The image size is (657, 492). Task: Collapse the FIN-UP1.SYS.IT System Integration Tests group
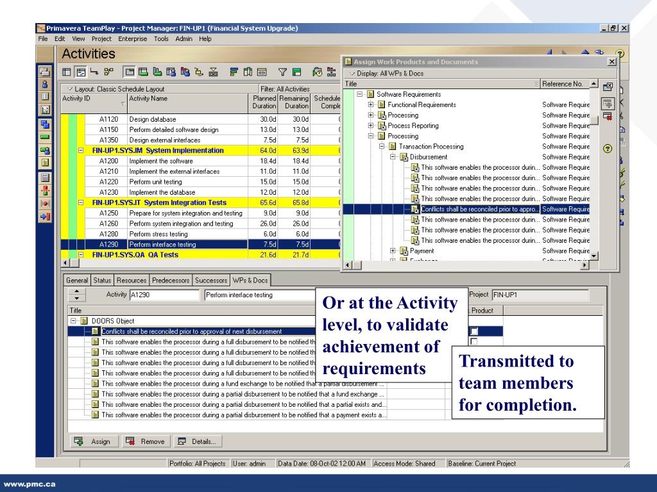(81, 202)
